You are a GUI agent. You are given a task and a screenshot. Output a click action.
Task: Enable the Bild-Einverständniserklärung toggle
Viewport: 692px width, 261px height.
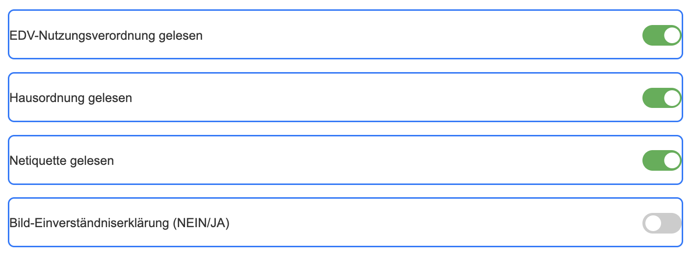662,223
